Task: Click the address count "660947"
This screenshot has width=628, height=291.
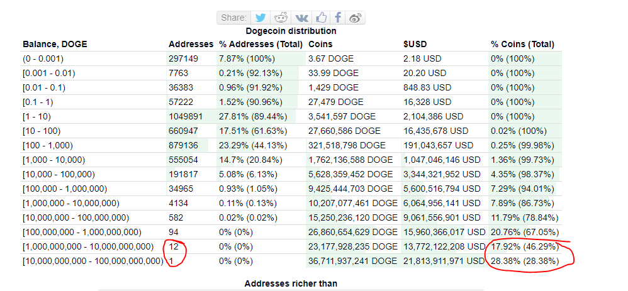Action: pyautogui.click(x=184, y=131)
